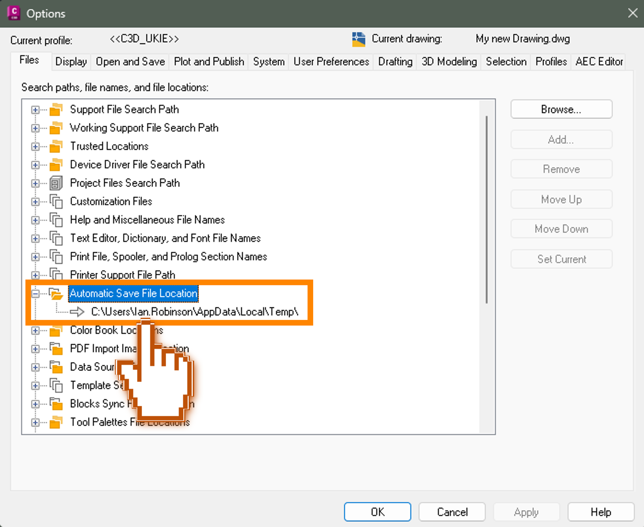Click the Blocks Sync Folder Location icon
Viewport: 644px width, 527px height.
[56, 404]
